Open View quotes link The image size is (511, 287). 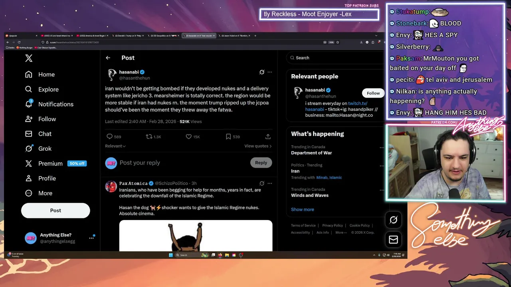(258, 146)
